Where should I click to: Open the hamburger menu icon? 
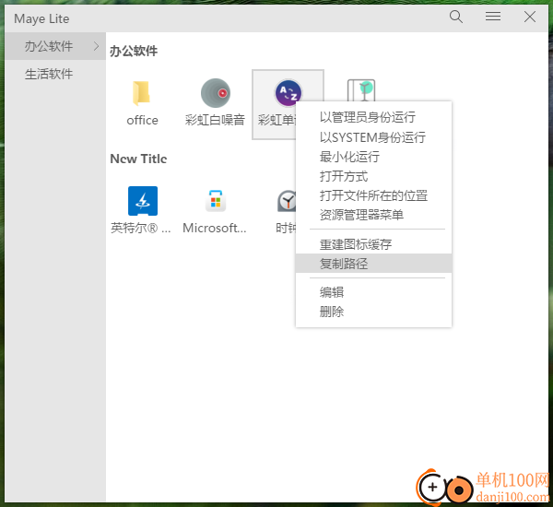click(x=493, y=17)
